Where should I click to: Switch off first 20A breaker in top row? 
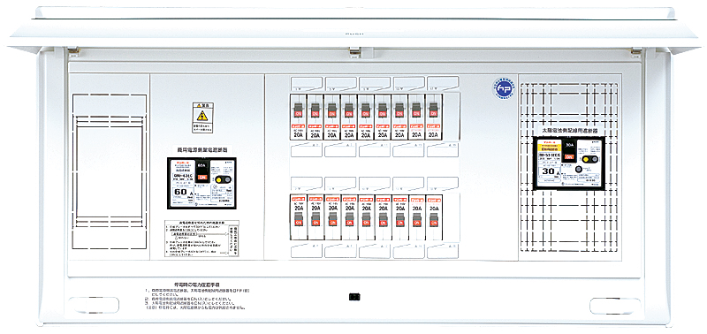298,110
